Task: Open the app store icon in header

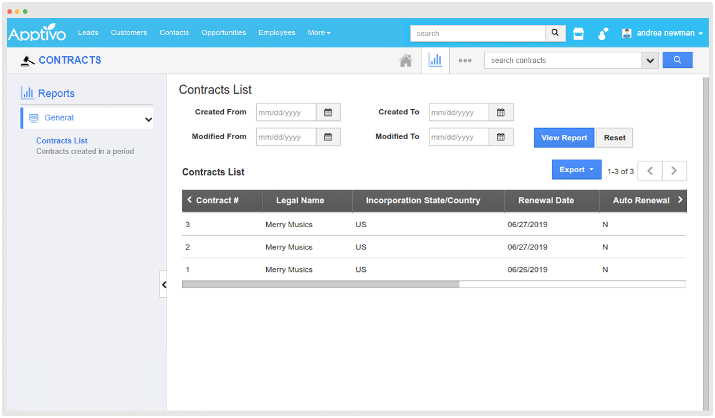Action: (578, 34)
